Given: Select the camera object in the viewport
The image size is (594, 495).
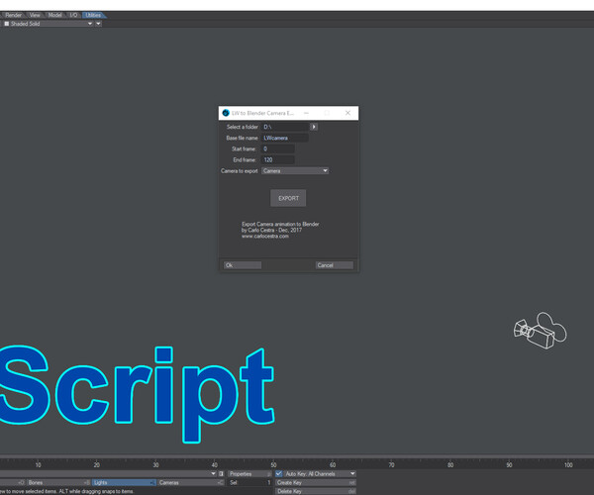Looking at the screenshot, I should [540, 331].
